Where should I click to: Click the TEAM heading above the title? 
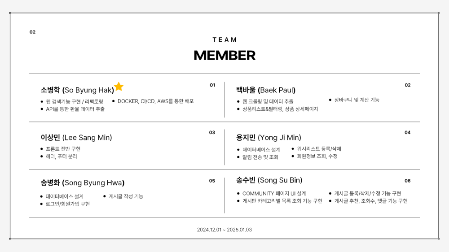click(x=224, y=39)
